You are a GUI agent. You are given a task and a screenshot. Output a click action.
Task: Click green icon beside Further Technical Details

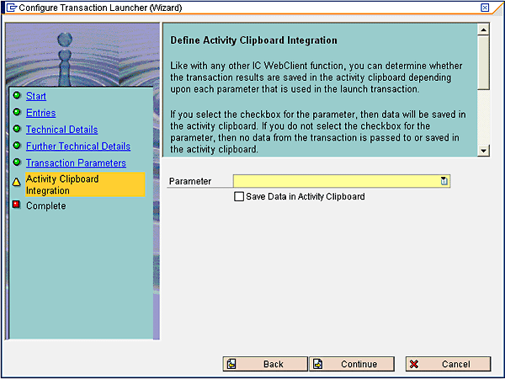pos(17,146)
